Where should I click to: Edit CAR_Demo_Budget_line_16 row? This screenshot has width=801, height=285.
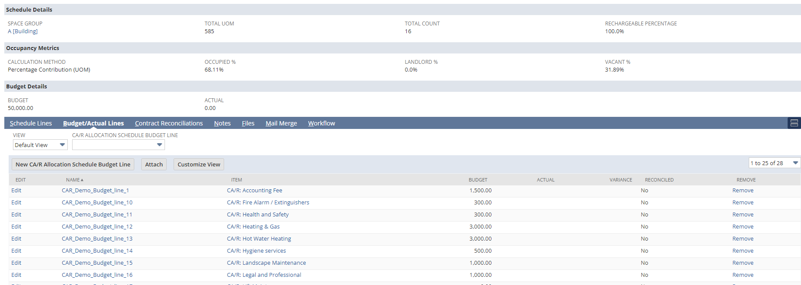click(x=16, y=275)
